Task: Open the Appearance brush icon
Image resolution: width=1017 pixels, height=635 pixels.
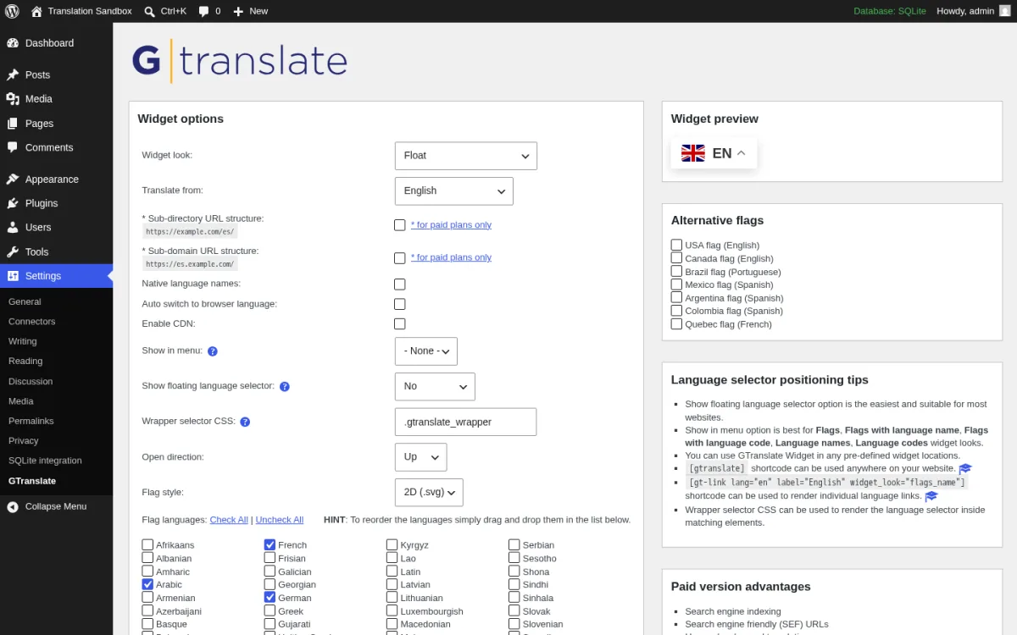Action: click(x=13, y=179)
